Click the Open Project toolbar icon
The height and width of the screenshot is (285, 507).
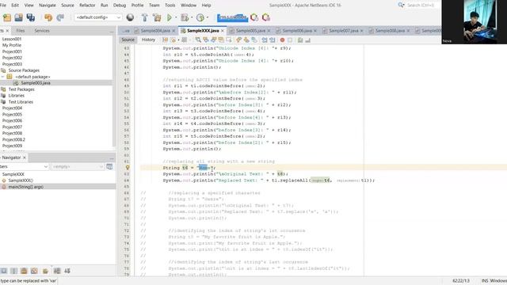tap(18, 17)
